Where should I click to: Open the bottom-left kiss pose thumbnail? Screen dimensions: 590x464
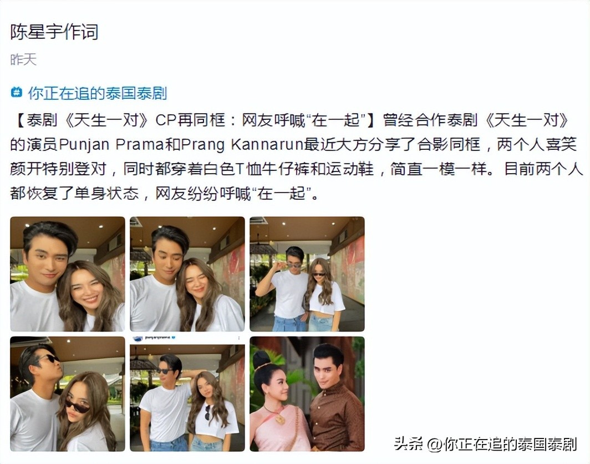(67, 394)
